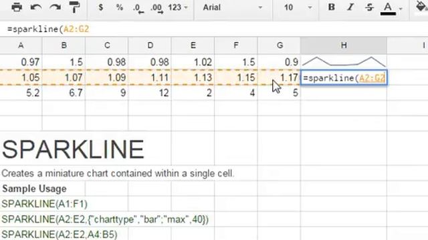The width and height of the screenshot is (428, 240).
Task: Select column A header
Action: (21, 45)
